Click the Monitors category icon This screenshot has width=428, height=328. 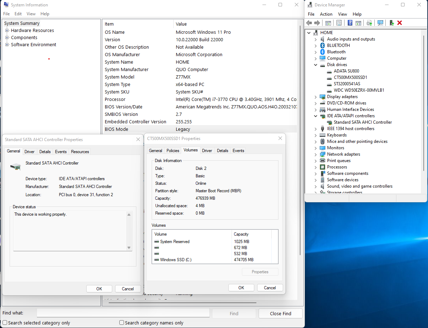tap(323, 148)
